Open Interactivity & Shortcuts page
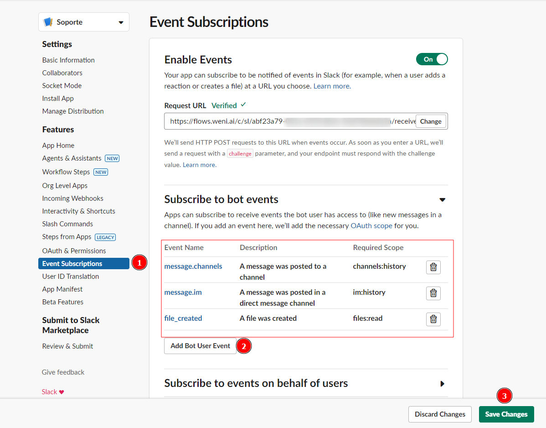The width and height of the screenshot is (546, 428). point(79,211)
